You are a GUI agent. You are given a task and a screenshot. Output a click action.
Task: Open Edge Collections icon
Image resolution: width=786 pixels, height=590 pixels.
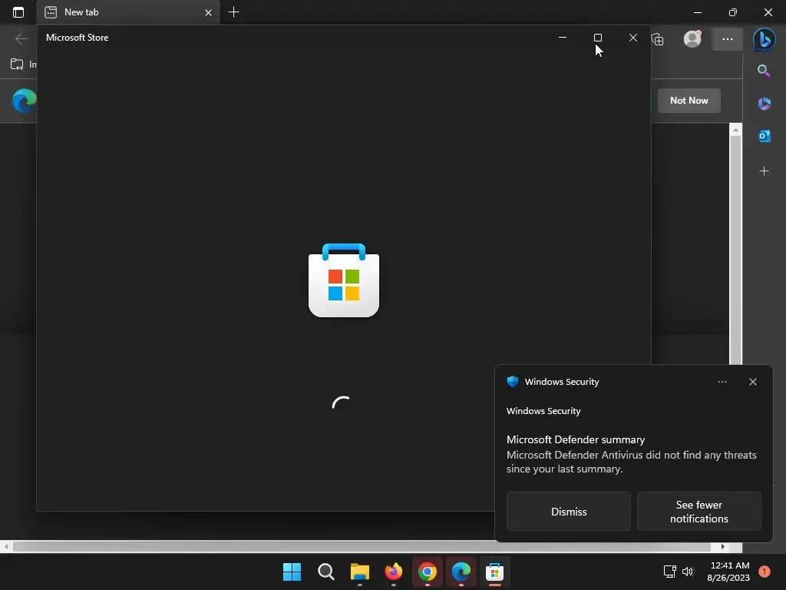tap(658, 39)
